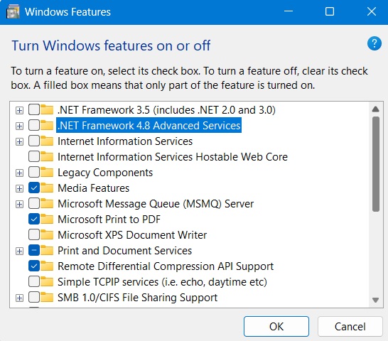Minimize the Windows Features dialog
Image resolution: width=388 pixels, height=341 pixels.
(289, 11)
